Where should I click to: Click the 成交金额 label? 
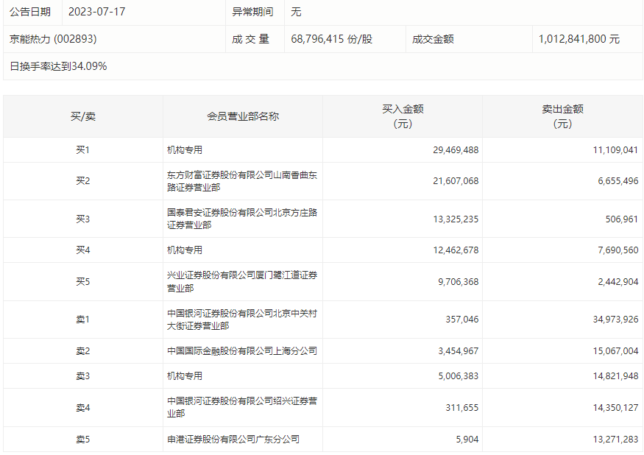433,39
